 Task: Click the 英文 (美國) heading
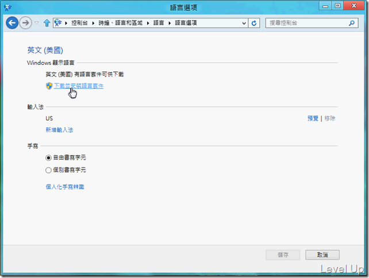[45, 50]
